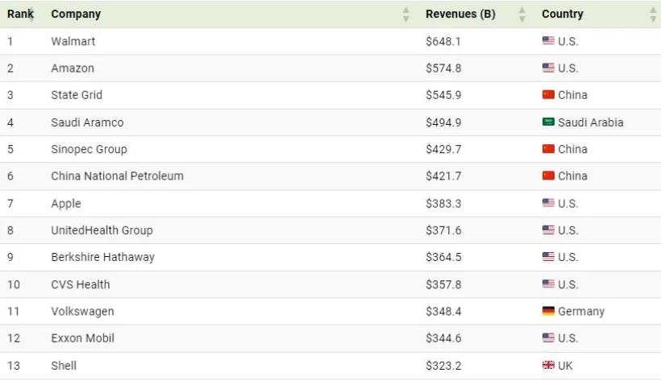Screen dimensions: 661x381
Task: Click the China flag in the Sinopec Group row
Action: [x=548, y=149]
